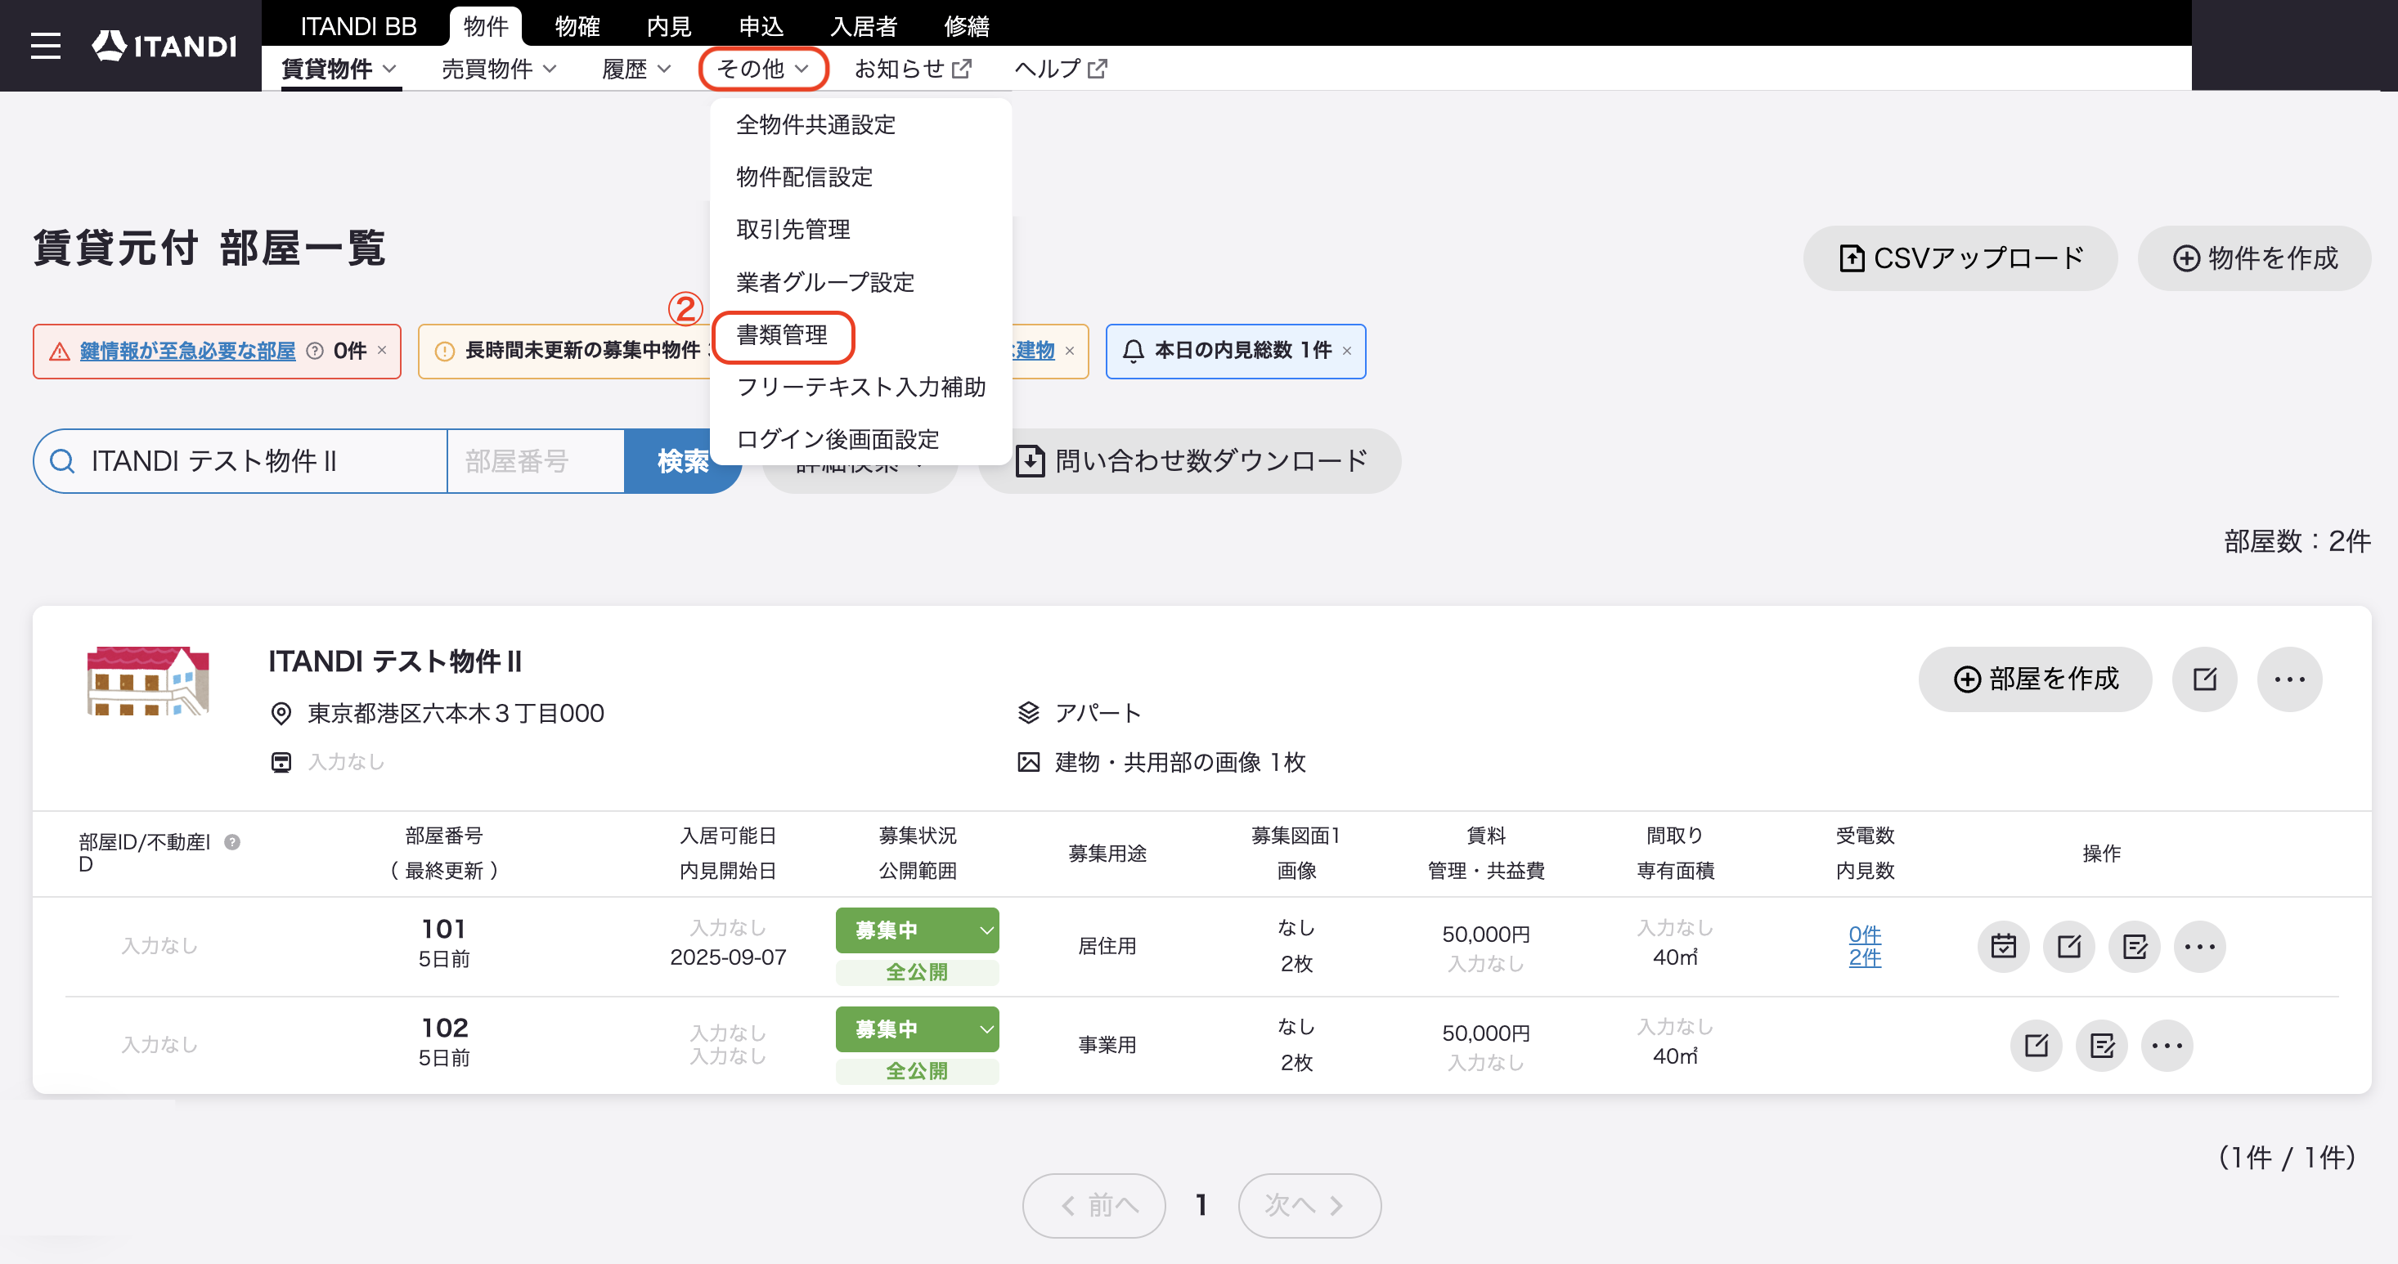The image size is (2398, 1264).
Task: Expand the 履歴 dropdown in the navigation
Action: click(x=637, y=69)
